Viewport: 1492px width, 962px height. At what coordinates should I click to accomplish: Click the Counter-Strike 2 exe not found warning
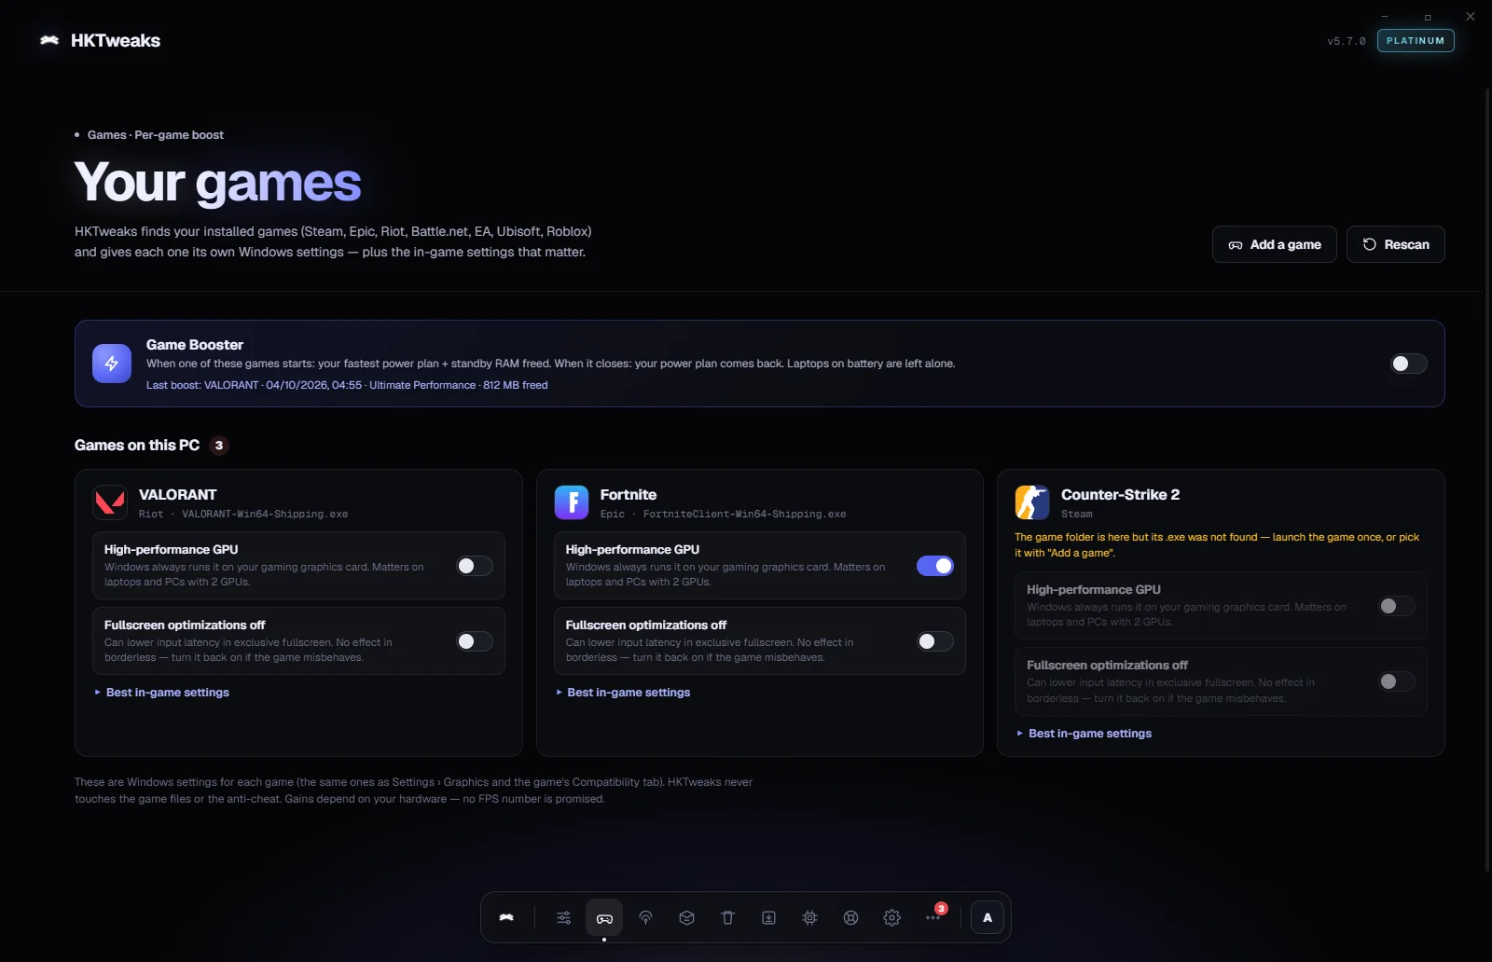pos(1217,544)
